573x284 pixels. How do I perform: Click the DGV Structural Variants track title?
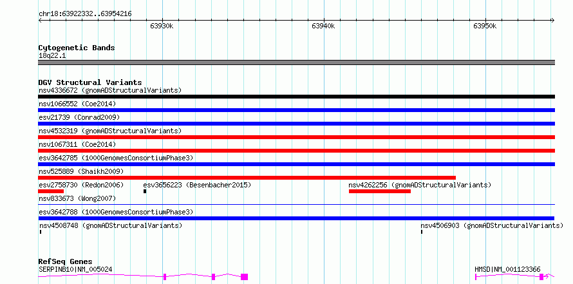90,82
